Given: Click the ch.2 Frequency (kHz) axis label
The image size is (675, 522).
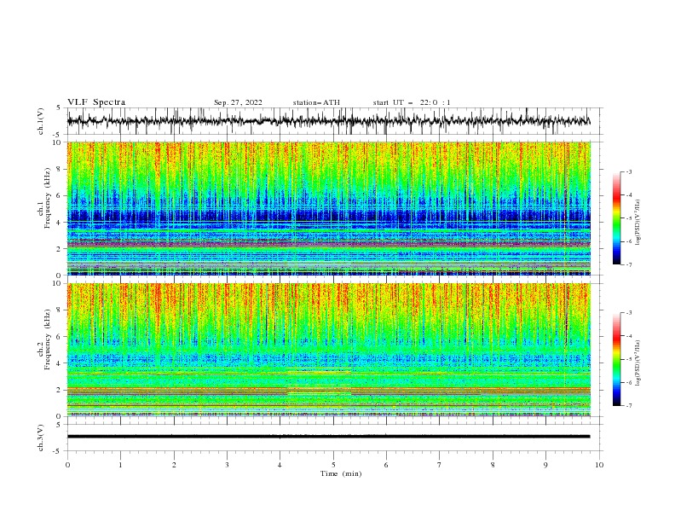Looking at the screenshot, I should click(x=44, y=339).
